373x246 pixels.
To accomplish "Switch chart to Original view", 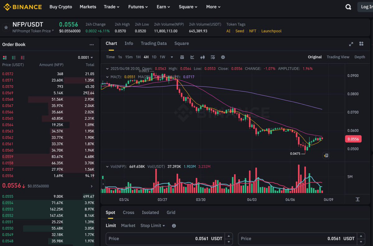I will 315,57.
